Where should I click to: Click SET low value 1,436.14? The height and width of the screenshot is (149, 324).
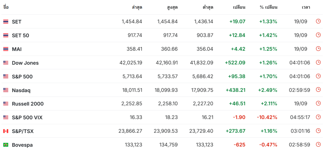pyautogui.click(x=203, y=21)
